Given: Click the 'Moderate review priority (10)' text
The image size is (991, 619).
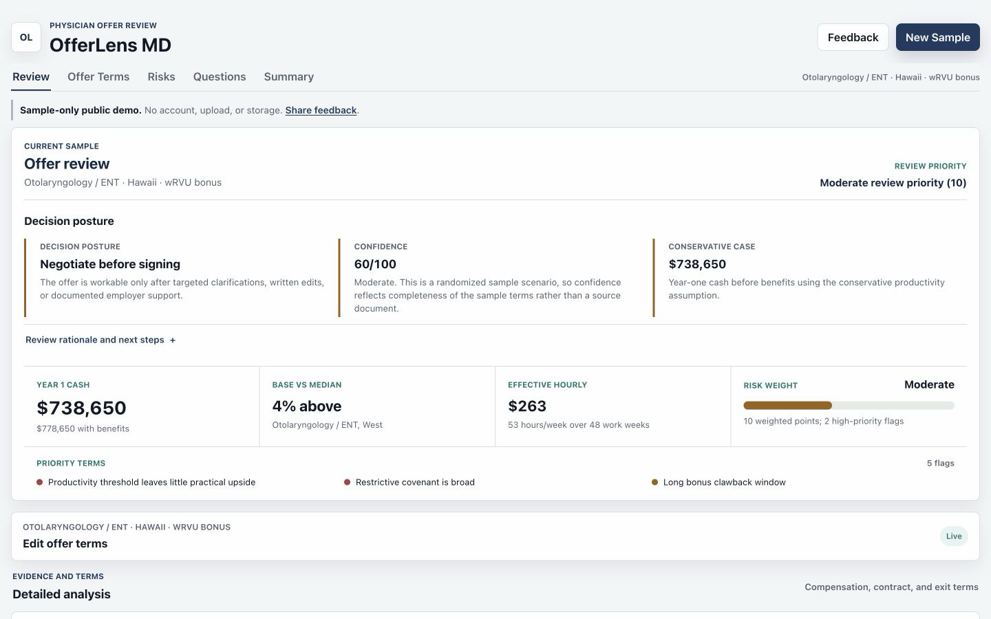Looking at the screenshot, I should click(893, 183).
